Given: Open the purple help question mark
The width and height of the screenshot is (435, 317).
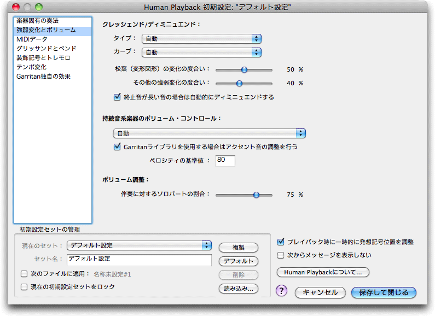Looking at the screenshot, I should click(x=281, y=291).
